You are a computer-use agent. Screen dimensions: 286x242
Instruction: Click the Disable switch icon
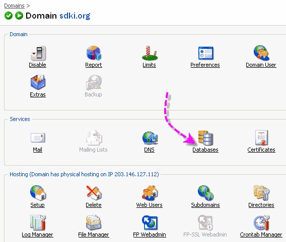tap(38, 53)
